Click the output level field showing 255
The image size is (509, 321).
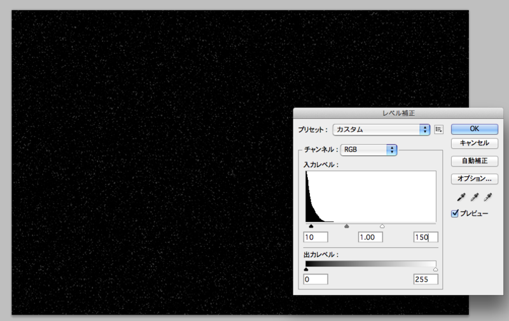click(426, 279)
